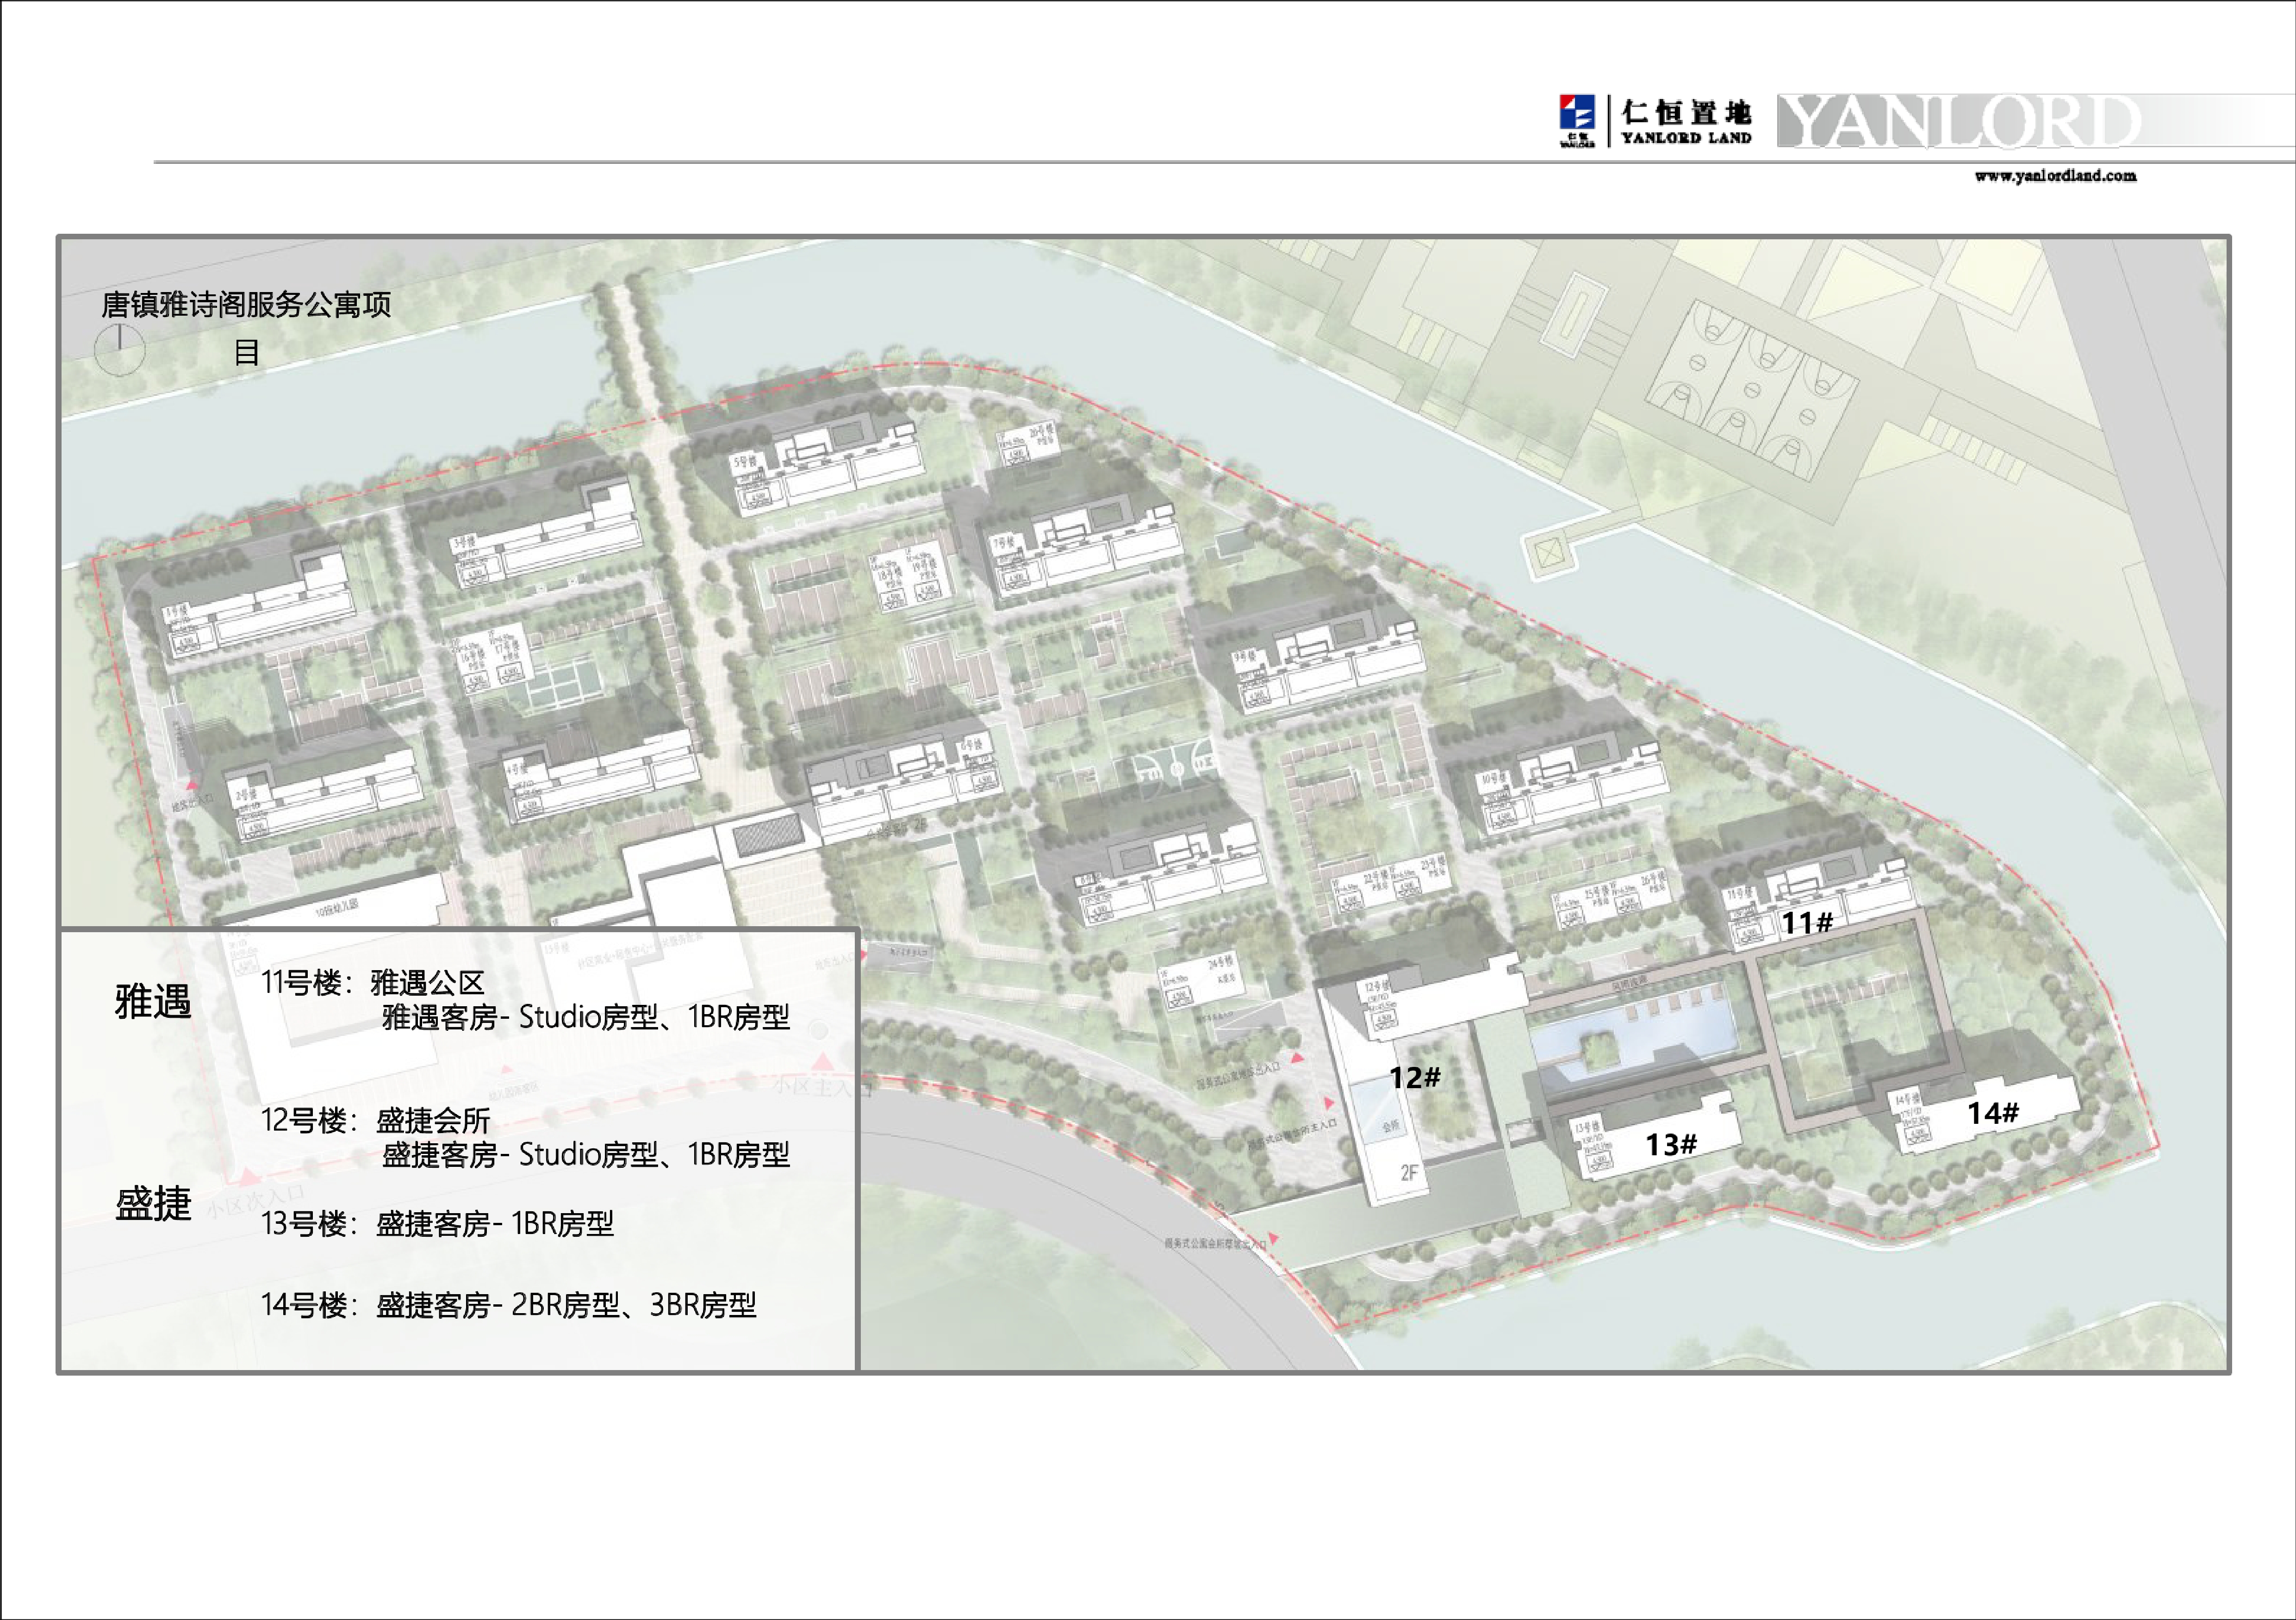This screenshot has height=1620, width=2296.
Task: Click the red arrow at 服务式公寓会所主入口
Action: [x=1329, y=1102]
